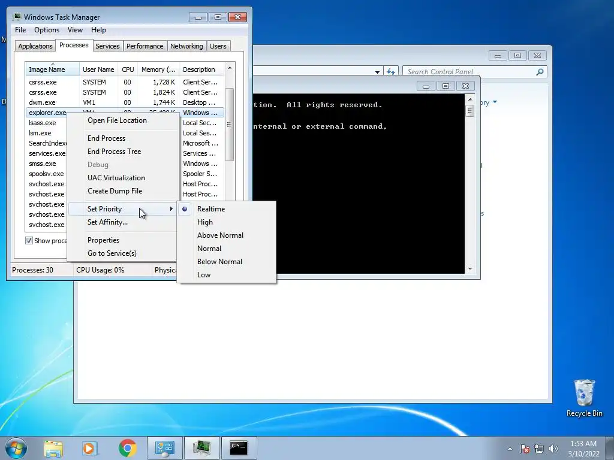Open network status tray icon

pyautogui.click(x=539, y=449)
